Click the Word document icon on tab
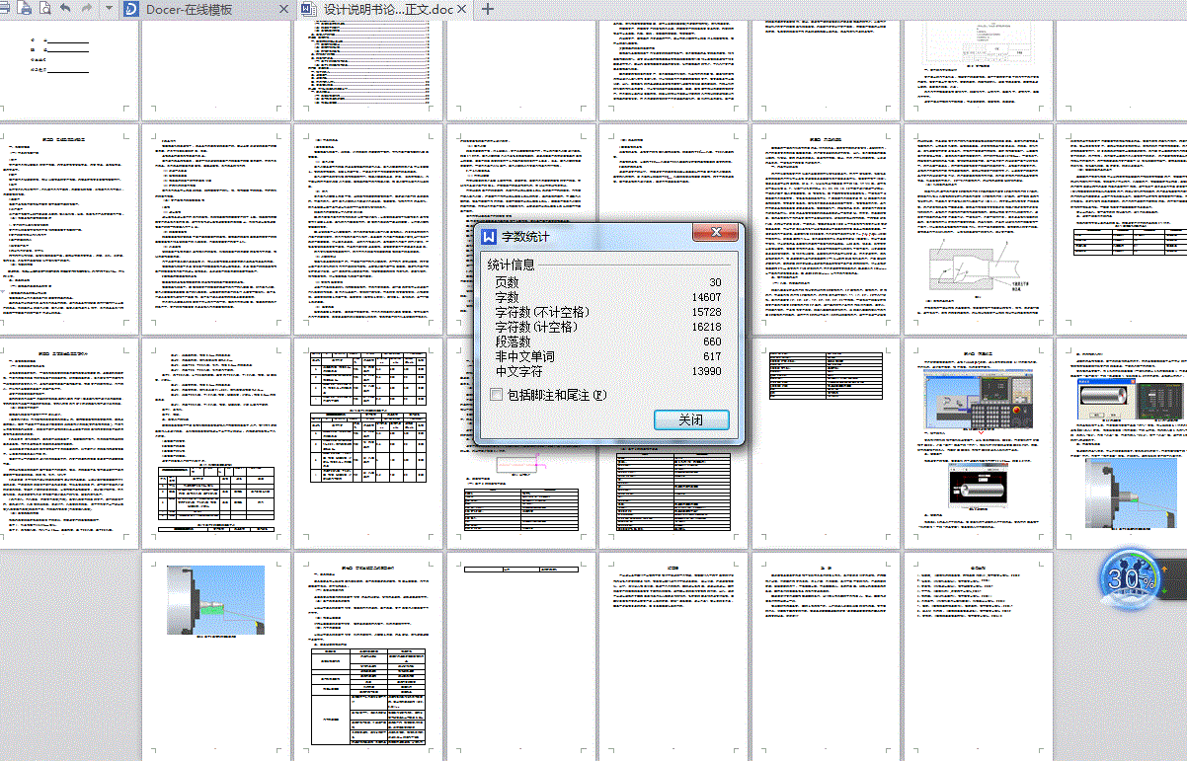The image size is (1187, 761). 308,10
